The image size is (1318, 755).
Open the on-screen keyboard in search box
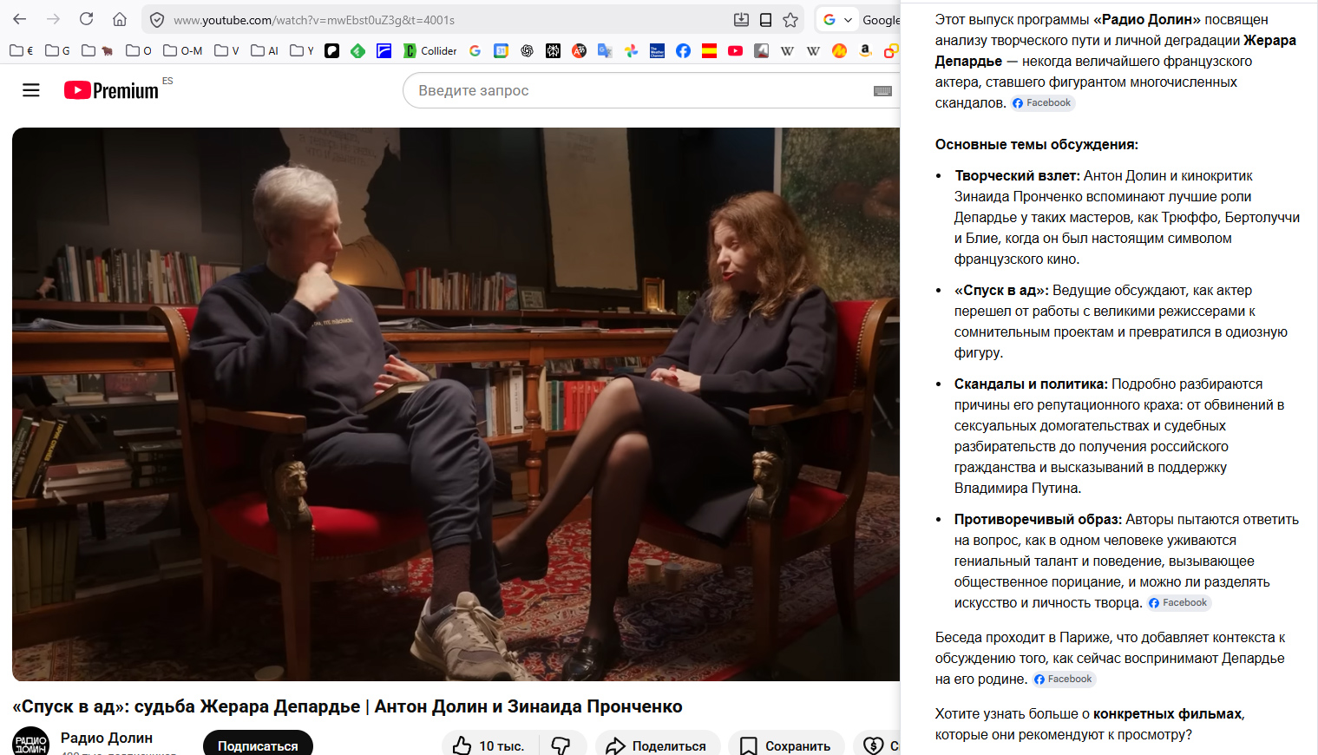coord(882,91)
